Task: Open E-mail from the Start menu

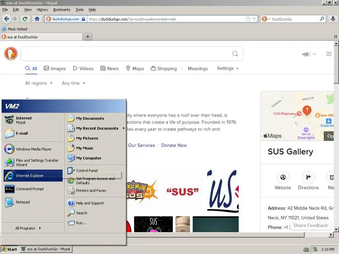Action: pos(33,133)
